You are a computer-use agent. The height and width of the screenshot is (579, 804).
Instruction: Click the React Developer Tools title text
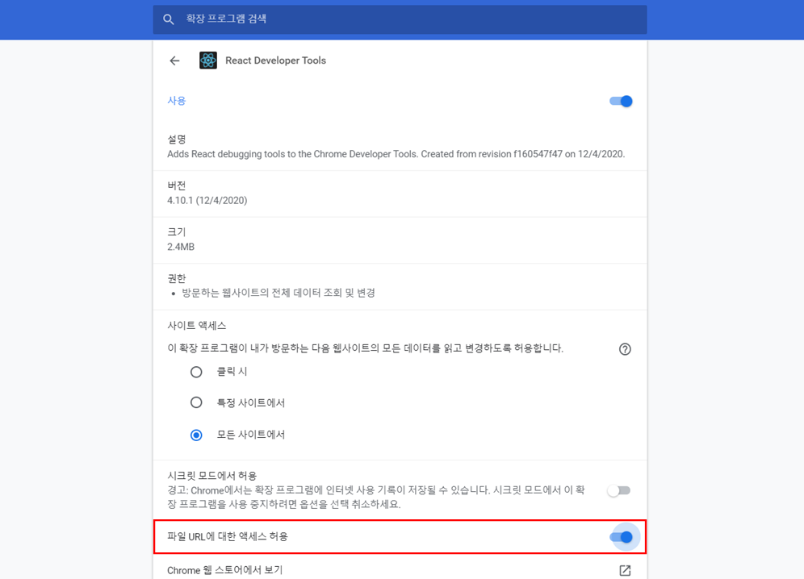point(276,60)
